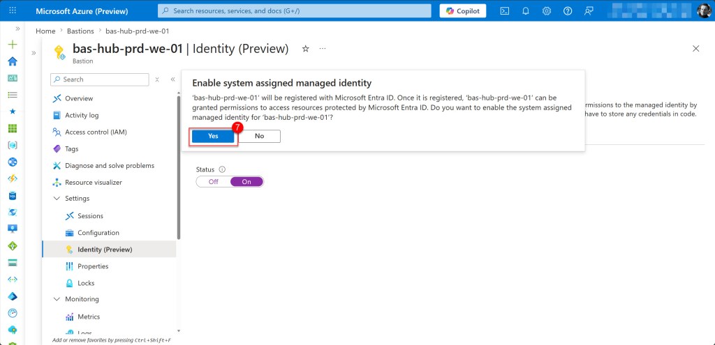Open Access control (IAM) menu item
Screen dimensions: 715x345
point(95,132)
